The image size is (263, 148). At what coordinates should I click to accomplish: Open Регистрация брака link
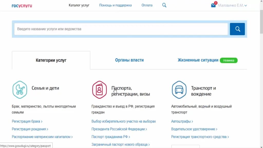click(x=27, y=121)
